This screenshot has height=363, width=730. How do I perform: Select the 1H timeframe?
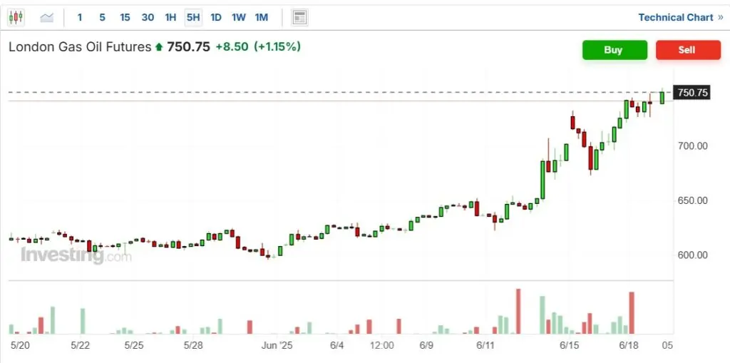point(170,18)
